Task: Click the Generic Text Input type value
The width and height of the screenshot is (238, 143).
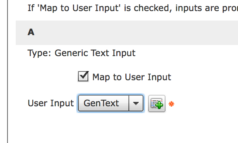Action: click(95, 53)
